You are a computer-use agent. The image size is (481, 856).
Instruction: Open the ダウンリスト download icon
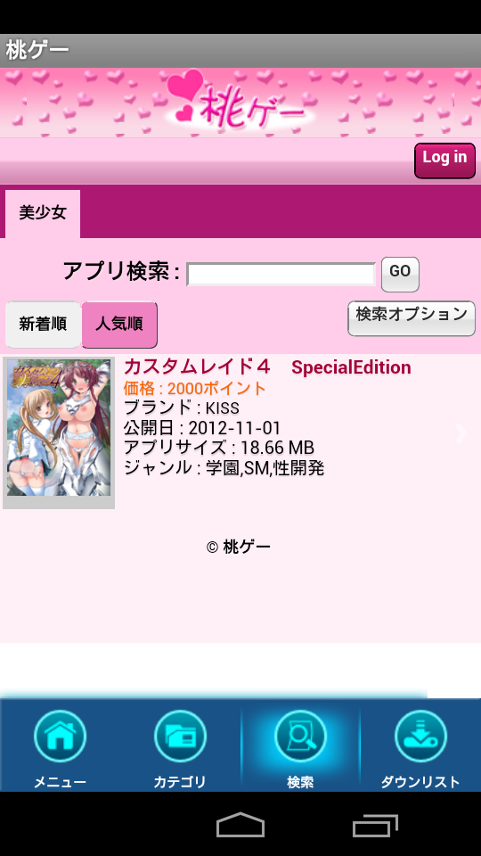(420, 736)
